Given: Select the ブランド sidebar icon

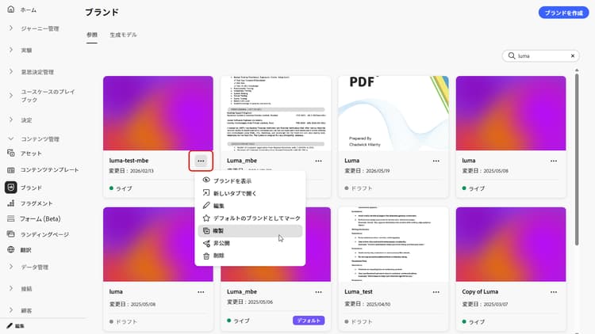Looking at the screenshot, I should [11, 188].
